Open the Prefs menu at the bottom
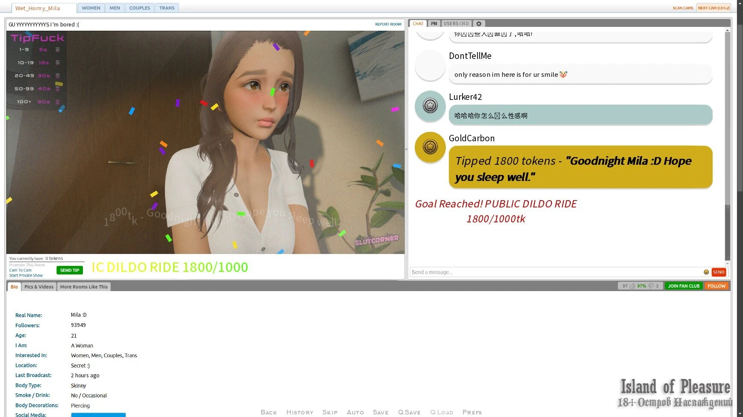This screenshot has height=417, width=743. tap(472, 412)
